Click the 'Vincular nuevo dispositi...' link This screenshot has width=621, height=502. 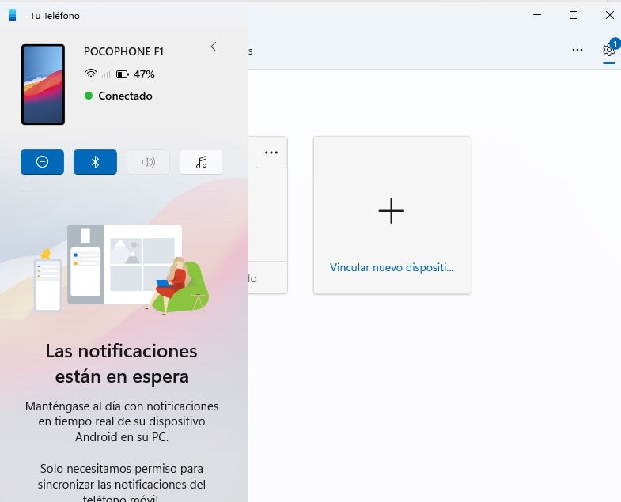[x=392, y=267]
